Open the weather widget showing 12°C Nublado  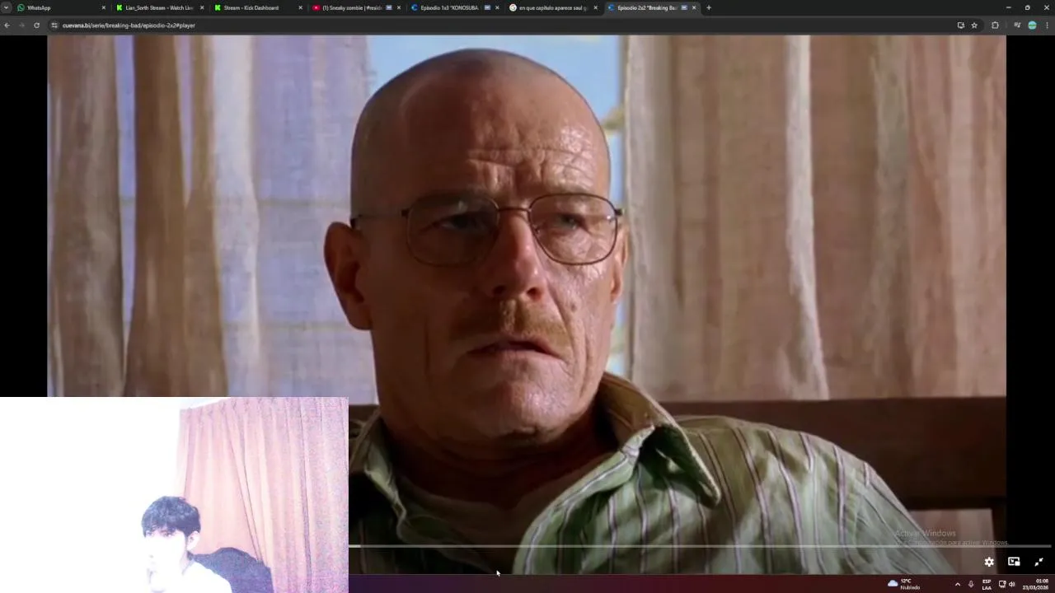(904, 584)
